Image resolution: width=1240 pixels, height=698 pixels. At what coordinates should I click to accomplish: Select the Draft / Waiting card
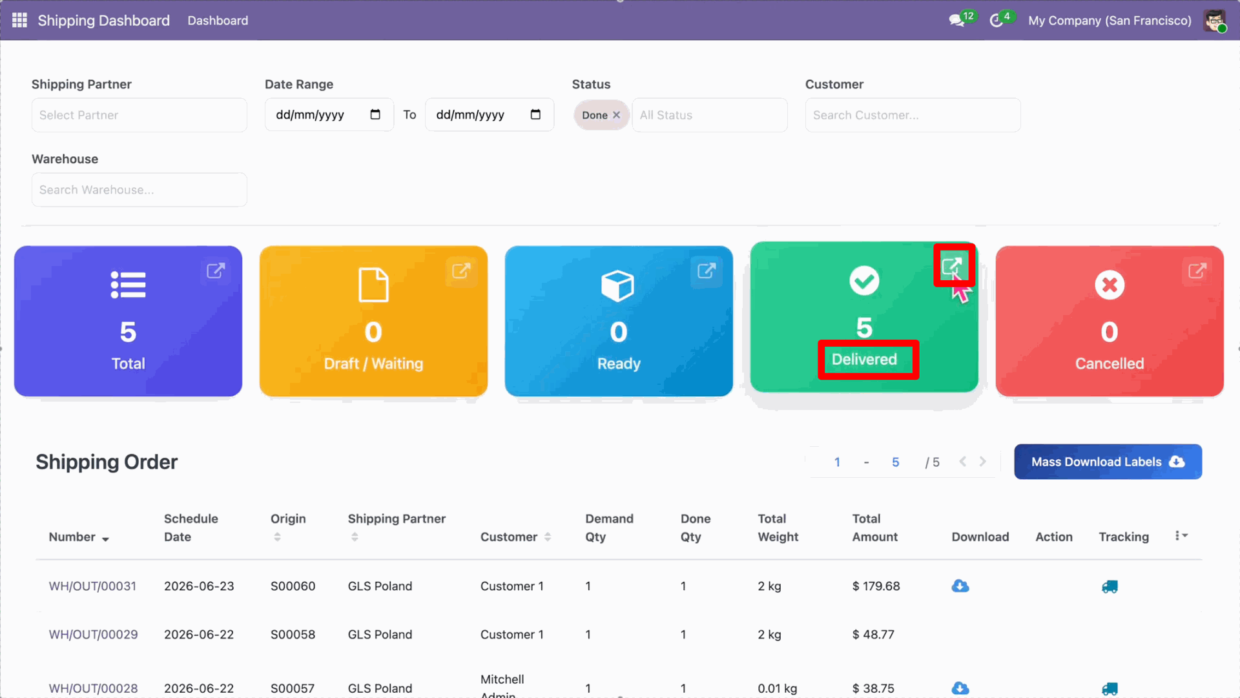373,321
